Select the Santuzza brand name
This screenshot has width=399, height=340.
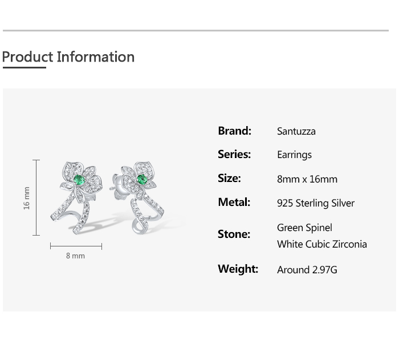pos(296,131)
